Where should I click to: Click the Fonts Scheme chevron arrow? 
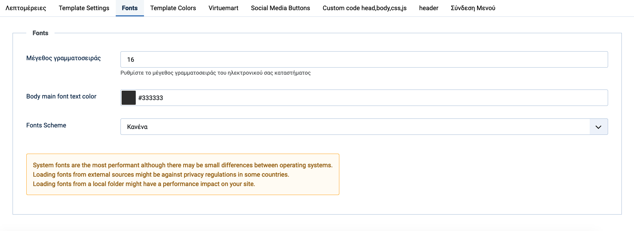(x=598, y=127)
